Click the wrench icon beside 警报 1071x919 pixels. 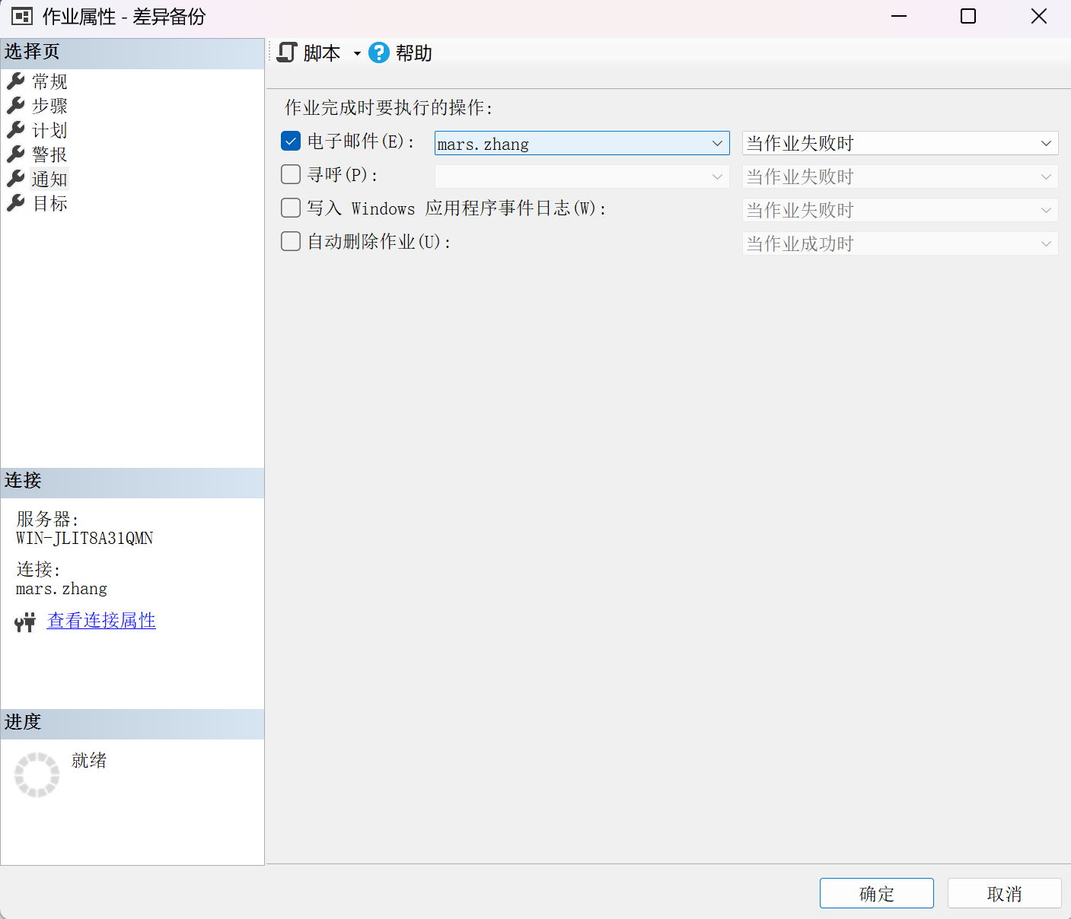15,154
